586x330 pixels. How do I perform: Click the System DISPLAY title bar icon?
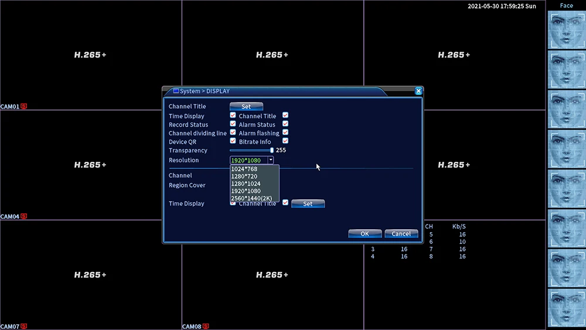[176, 91]
